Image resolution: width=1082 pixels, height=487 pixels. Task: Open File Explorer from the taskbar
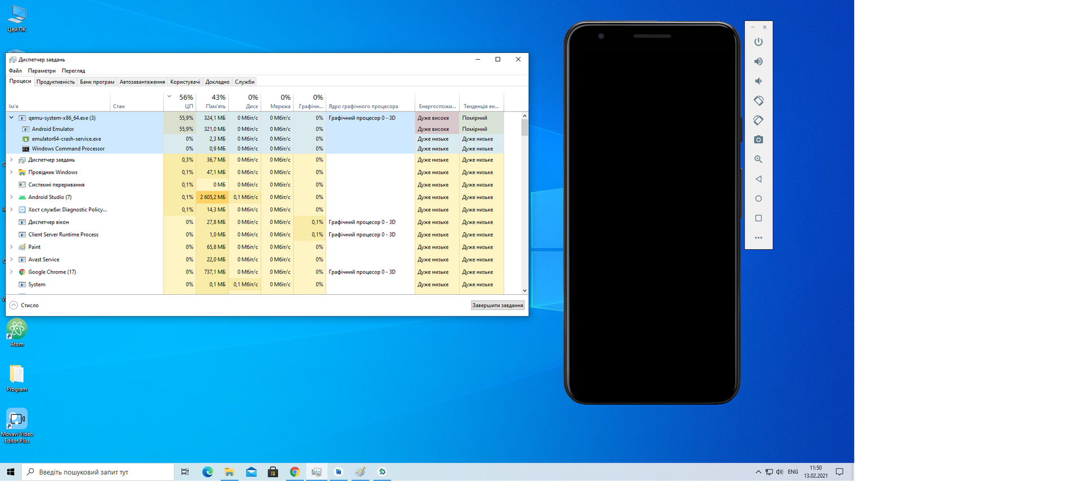pyautogui.click(x=229, y=472)
